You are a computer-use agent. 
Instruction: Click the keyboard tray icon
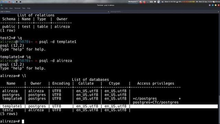[x=151, y=2]
